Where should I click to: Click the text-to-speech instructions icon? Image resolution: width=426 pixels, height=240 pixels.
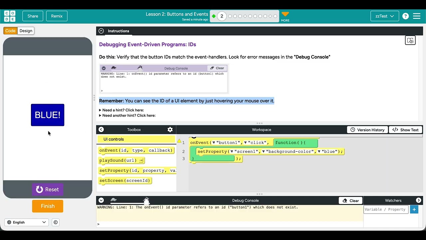(x=410, y=40)
